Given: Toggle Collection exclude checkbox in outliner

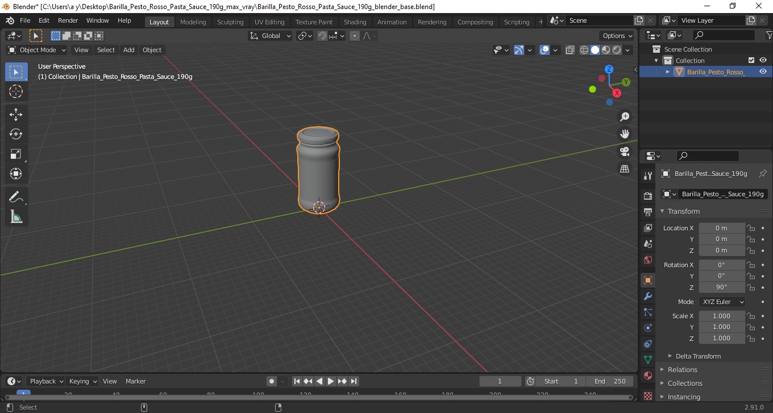Looking at the screenshot, I should (751, 60).
